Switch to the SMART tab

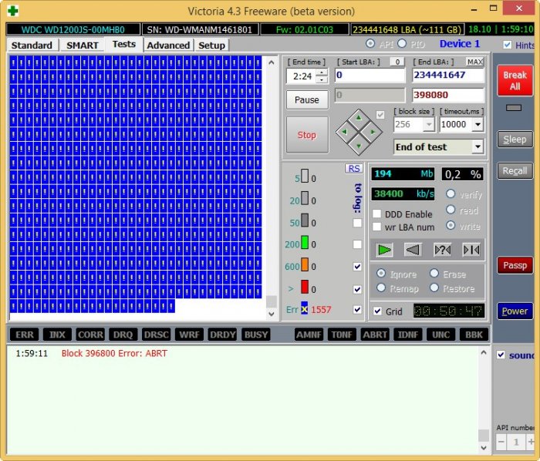[83, 45]
